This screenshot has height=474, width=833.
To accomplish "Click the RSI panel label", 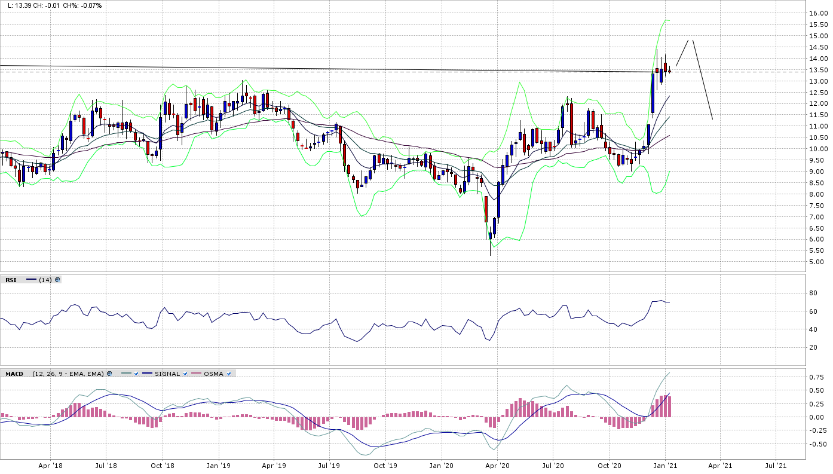I will [11, 279].
